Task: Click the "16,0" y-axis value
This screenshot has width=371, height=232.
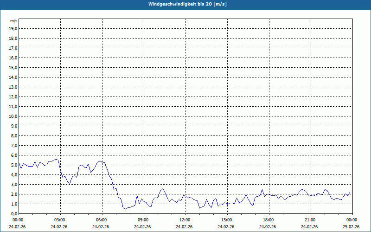Action: (x=13, y=58)
